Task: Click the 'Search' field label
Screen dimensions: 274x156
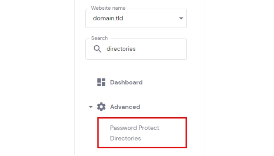Action: [99, 38]
